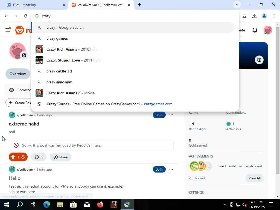Viewport: 280px width, 210px height.
Task: Reload the page with the refresh icon
Action: [26, 16]
